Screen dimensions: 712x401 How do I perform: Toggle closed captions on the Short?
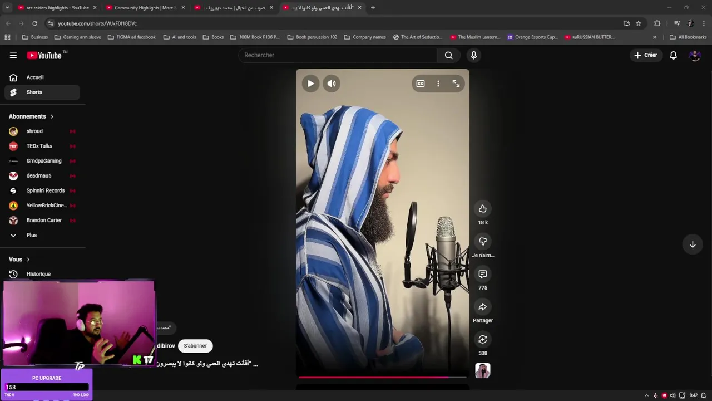tap(421, 84)
